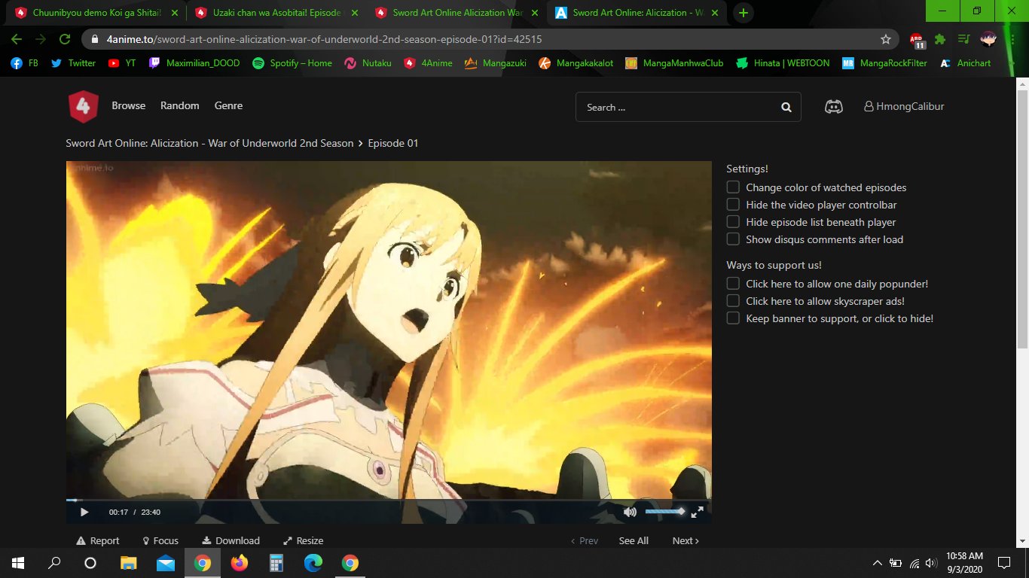This screenshot has width=1029, height=578.
Task: Open the 4Anime bookmark
Action: [x=428, y=63]
